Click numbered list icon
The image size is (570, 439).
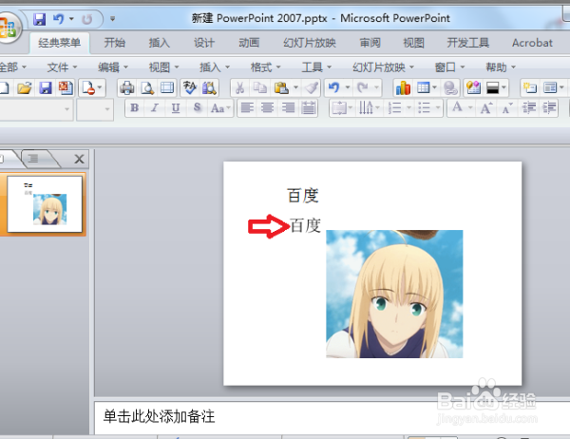(x=395, y=108)
